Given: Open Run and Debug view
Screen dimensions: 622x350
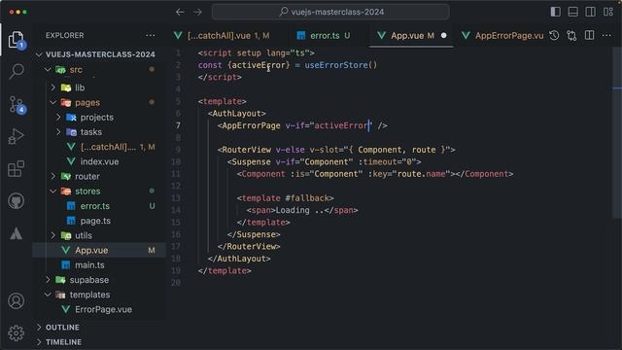Looking at the screenshot, I should tap(16, 136).
